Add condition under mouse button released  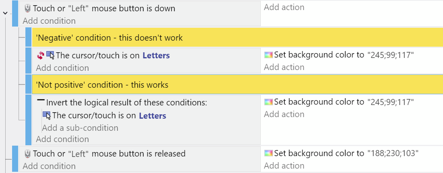pos(49,166)
